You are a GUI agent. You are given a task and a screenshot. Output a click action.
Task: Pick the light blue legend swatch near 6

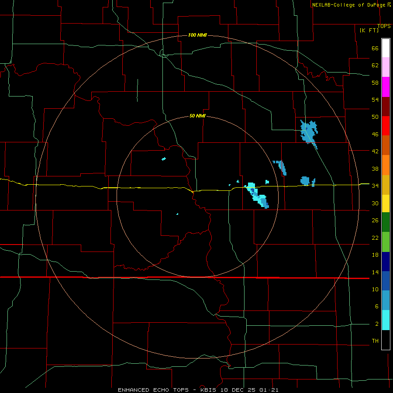click(386, 300)
